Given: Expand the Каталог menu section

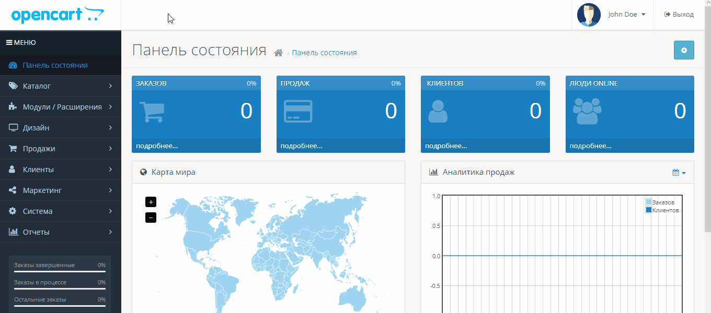Looking at the screenshot, I should tap(60, 86).
